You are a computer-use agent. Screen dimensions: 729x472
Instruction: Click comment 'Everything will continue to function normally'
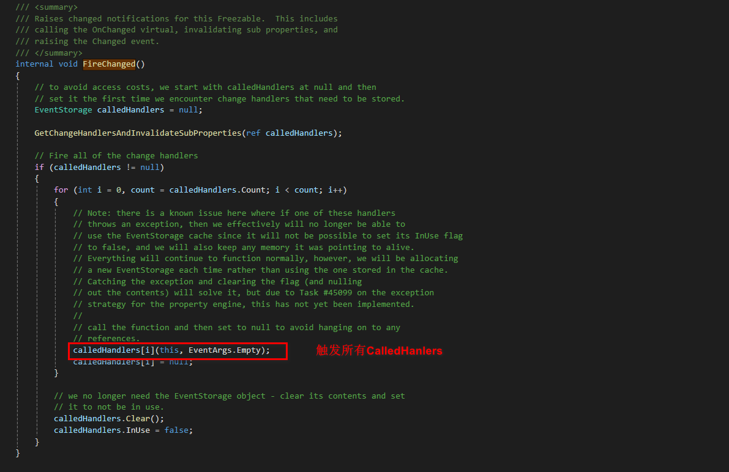(x=266, y=259)
